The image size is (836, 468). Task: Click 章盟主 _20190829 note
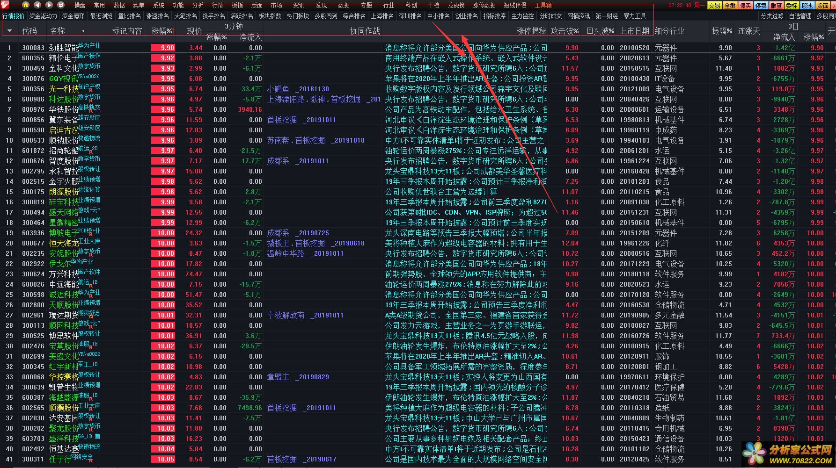coord(298,377)
